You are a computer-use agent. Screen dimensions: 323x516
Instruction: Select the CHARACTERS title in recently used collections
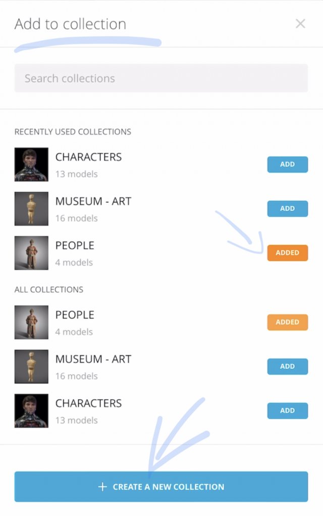tap(88, 157)
